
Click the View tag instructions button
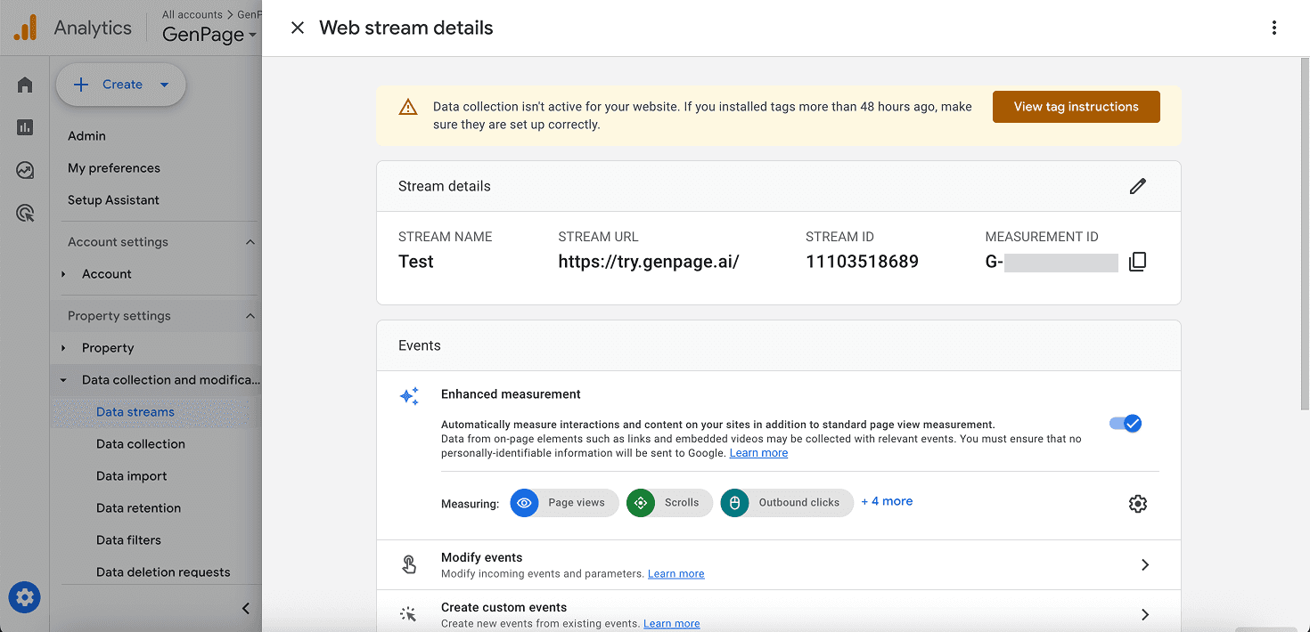point(1077,107)
